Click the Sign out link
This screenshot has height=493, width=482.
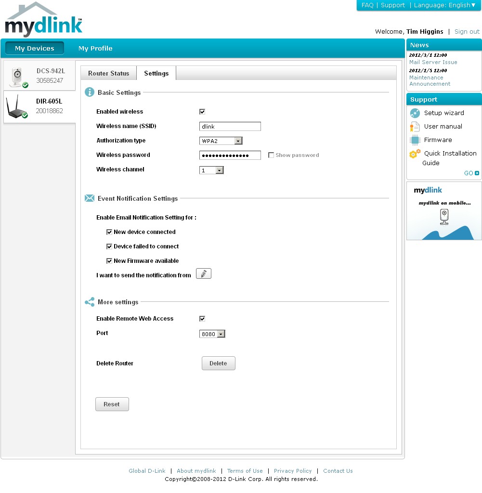click(x=467, y=31)
